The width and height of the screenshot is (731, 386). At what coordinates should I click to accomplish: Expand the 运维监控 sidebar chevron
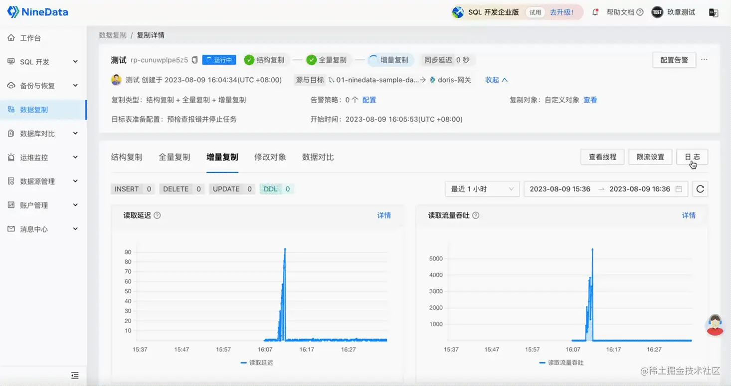75,158
